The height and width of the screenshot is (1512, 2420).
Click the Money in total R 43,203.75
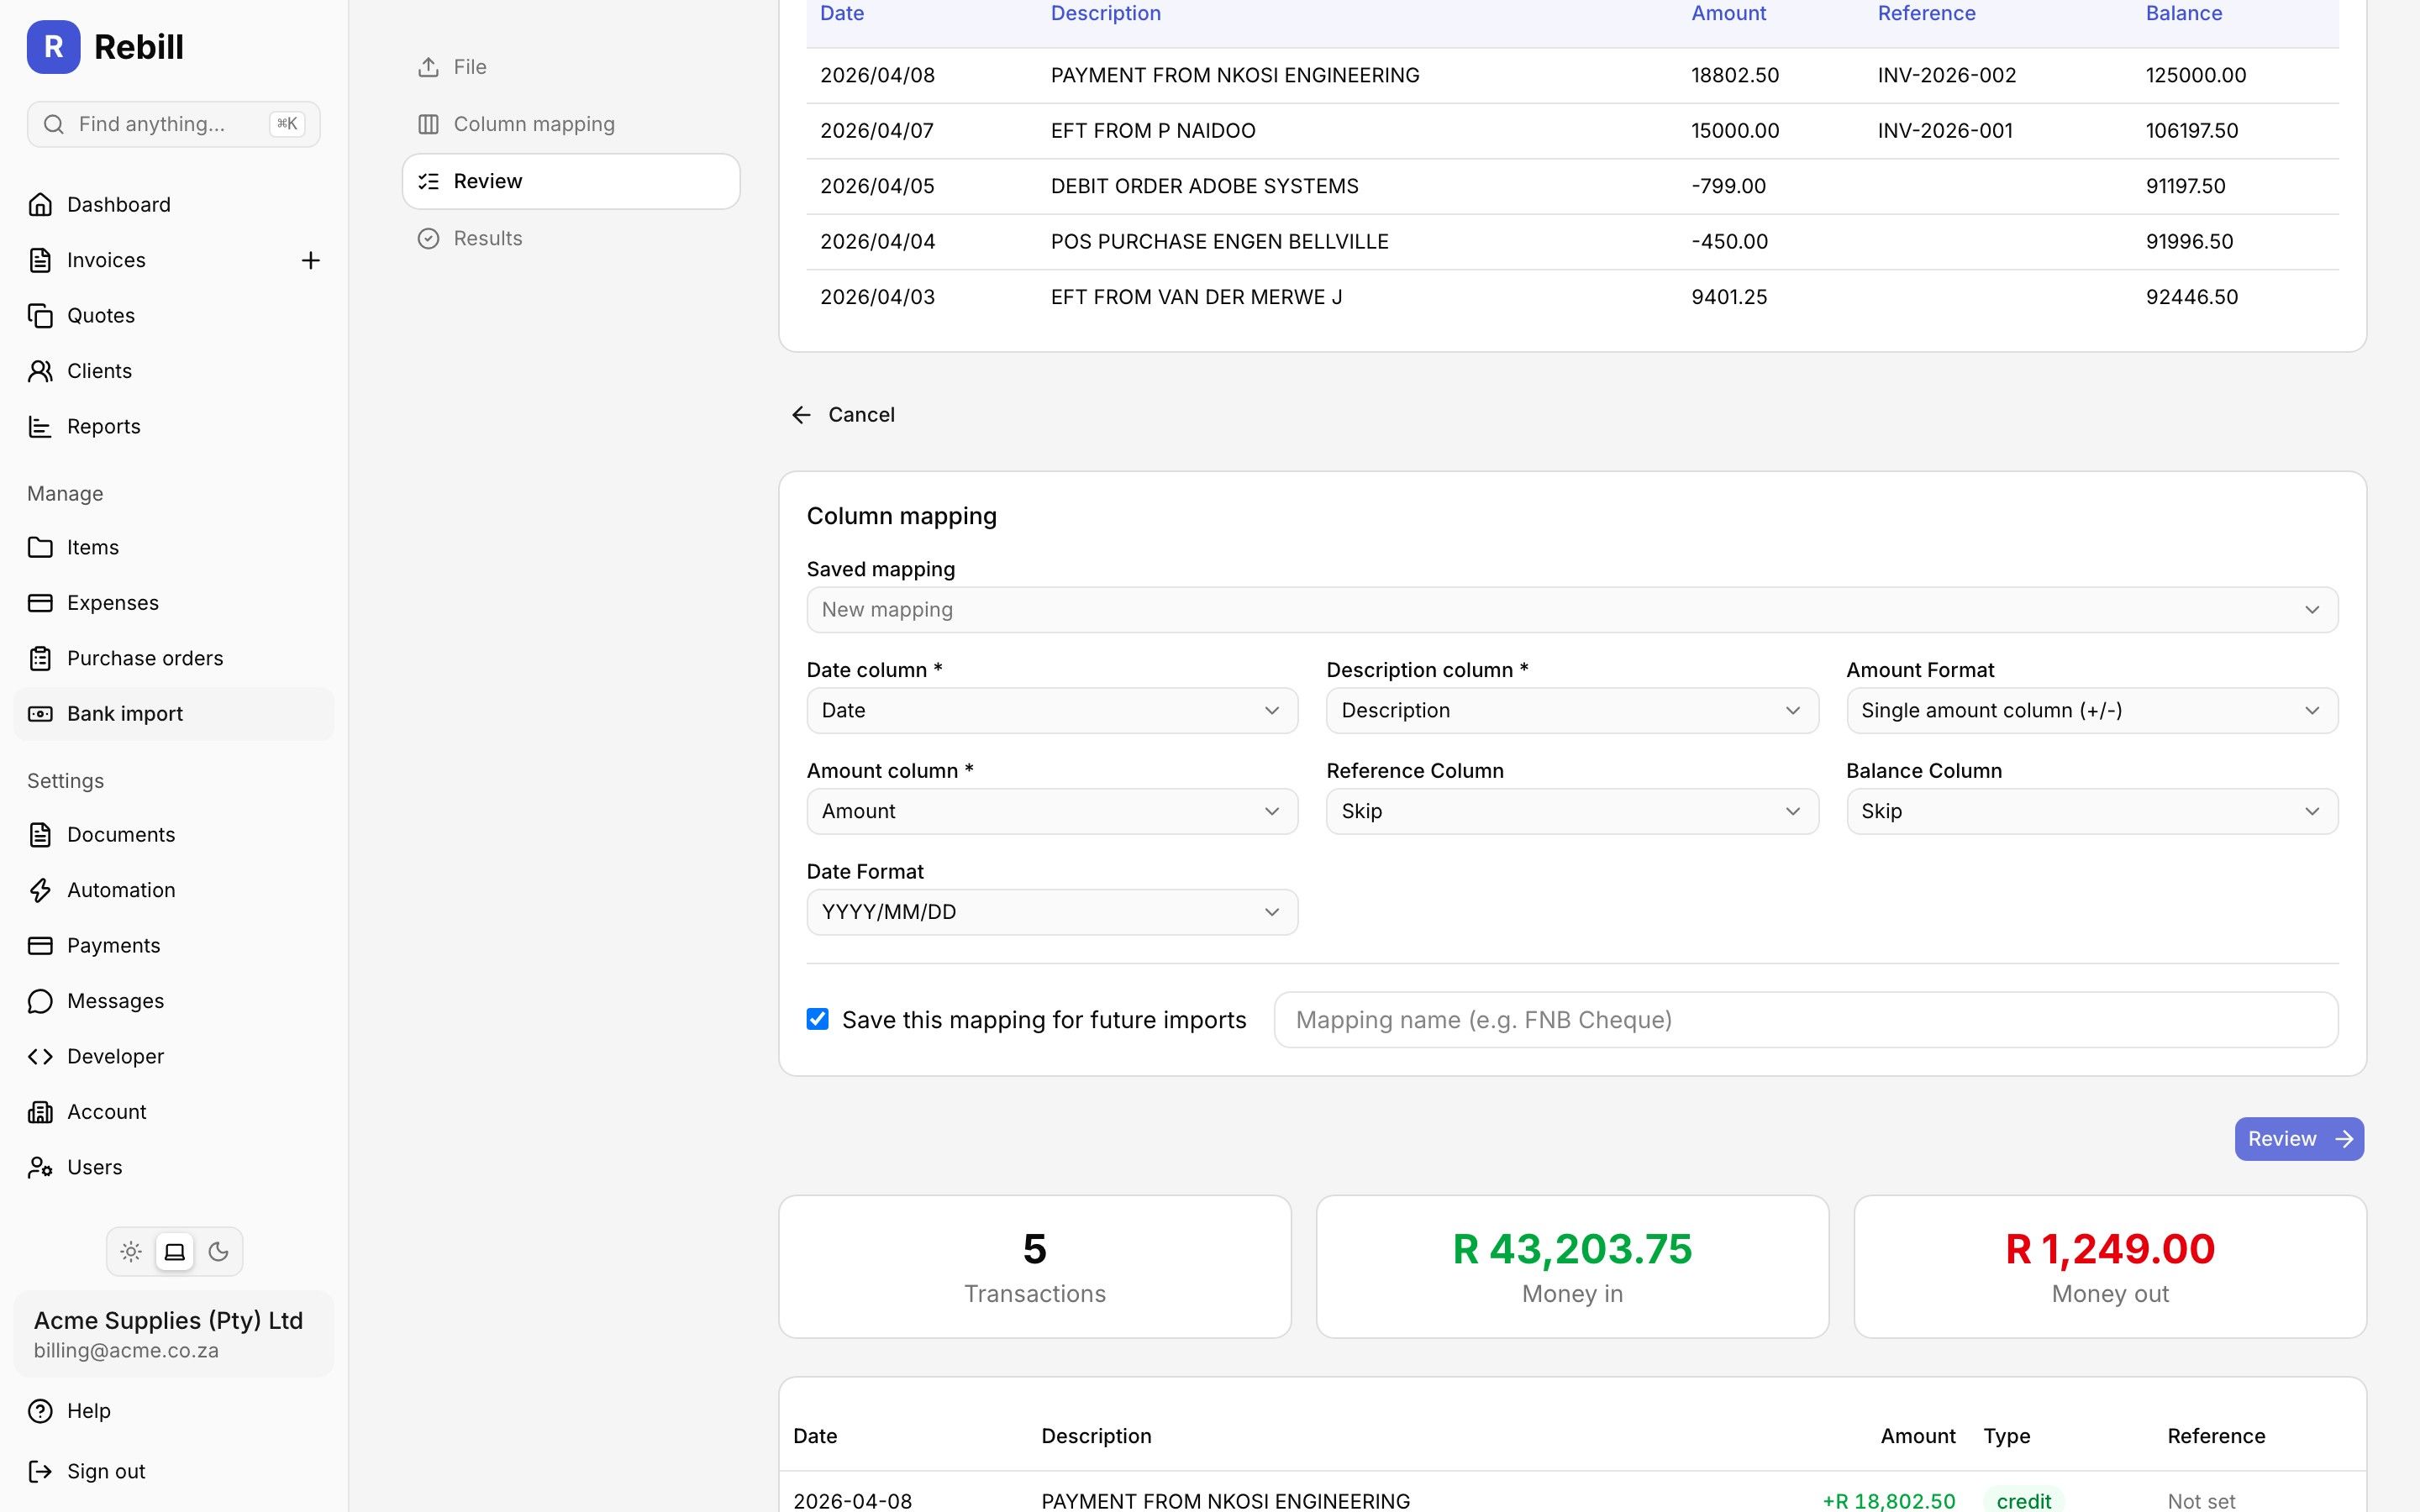tap(1572, 1250)
